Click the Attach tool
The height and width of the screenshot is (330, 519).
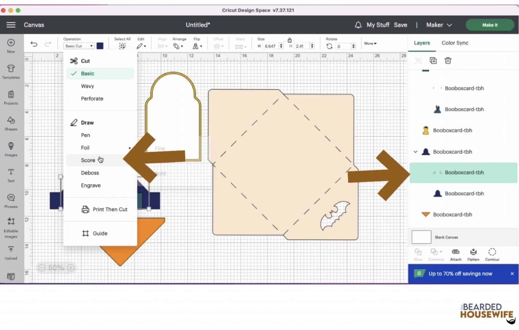click(x=455, y=254)
